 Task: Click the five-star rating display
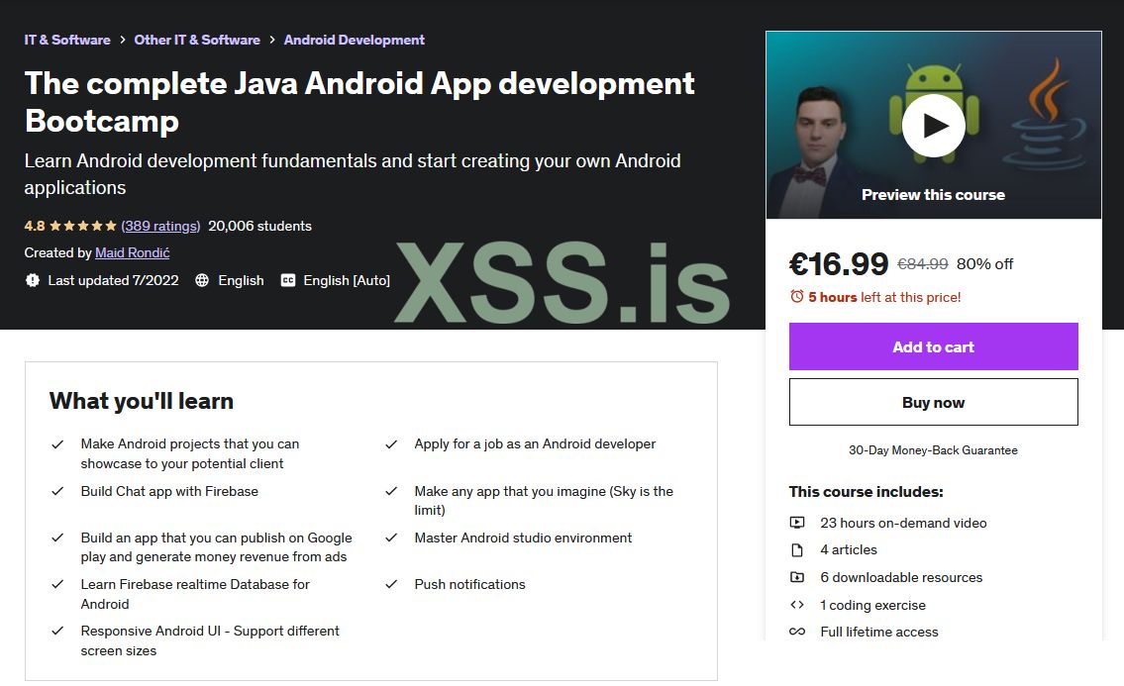point(83,226)
